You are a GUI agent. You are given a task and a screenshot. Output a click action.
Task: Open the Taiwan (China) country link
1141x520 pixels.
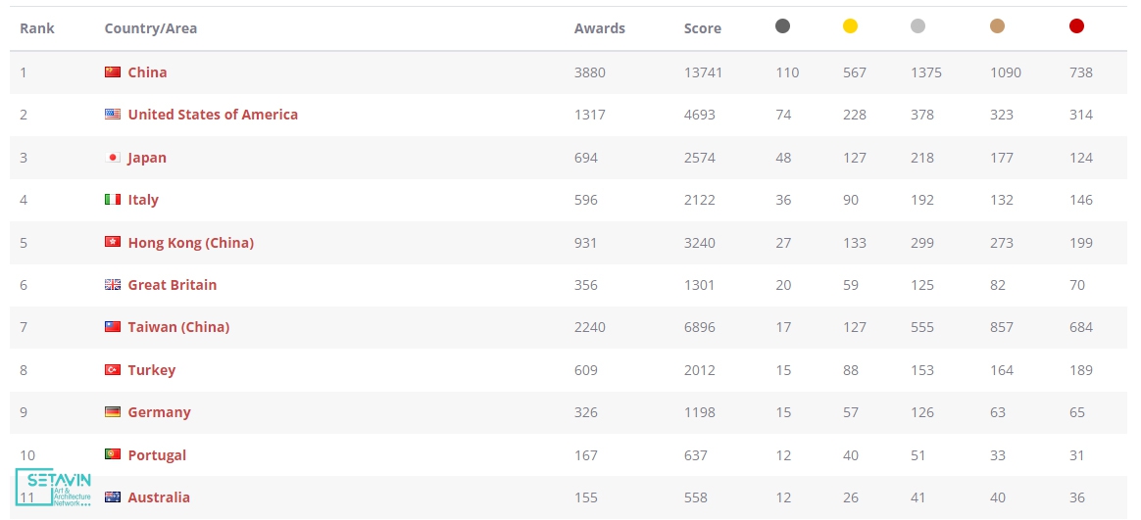pyautogui.click(x=178, y=327)
